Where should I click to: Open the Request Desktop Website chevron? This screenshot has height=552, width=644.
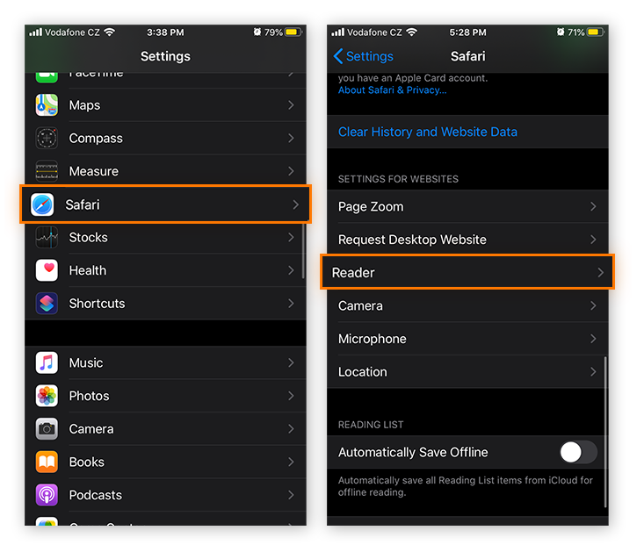click(x=593, y=240)
